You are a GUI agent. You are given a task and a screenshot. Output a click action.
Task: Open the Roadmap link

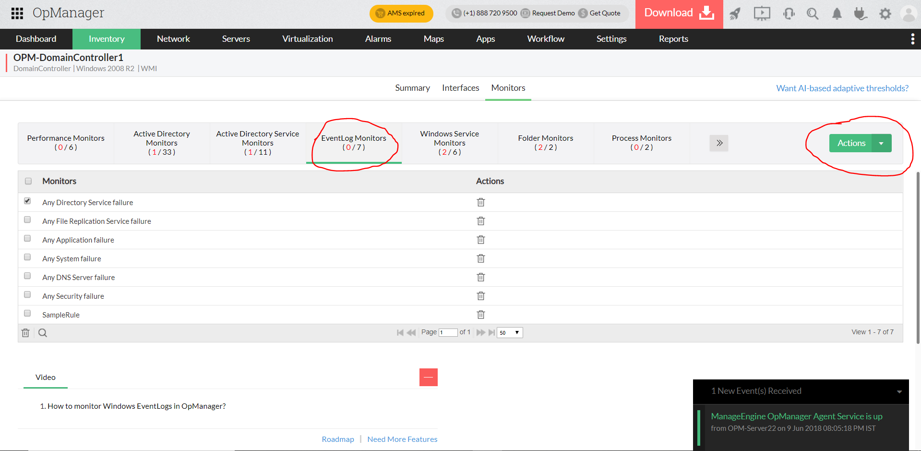[x=338, y=439]
